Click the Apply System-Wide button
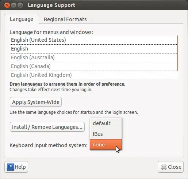Image resolution: width=188 pixels, height=179 pixels. tap(36, 102)
